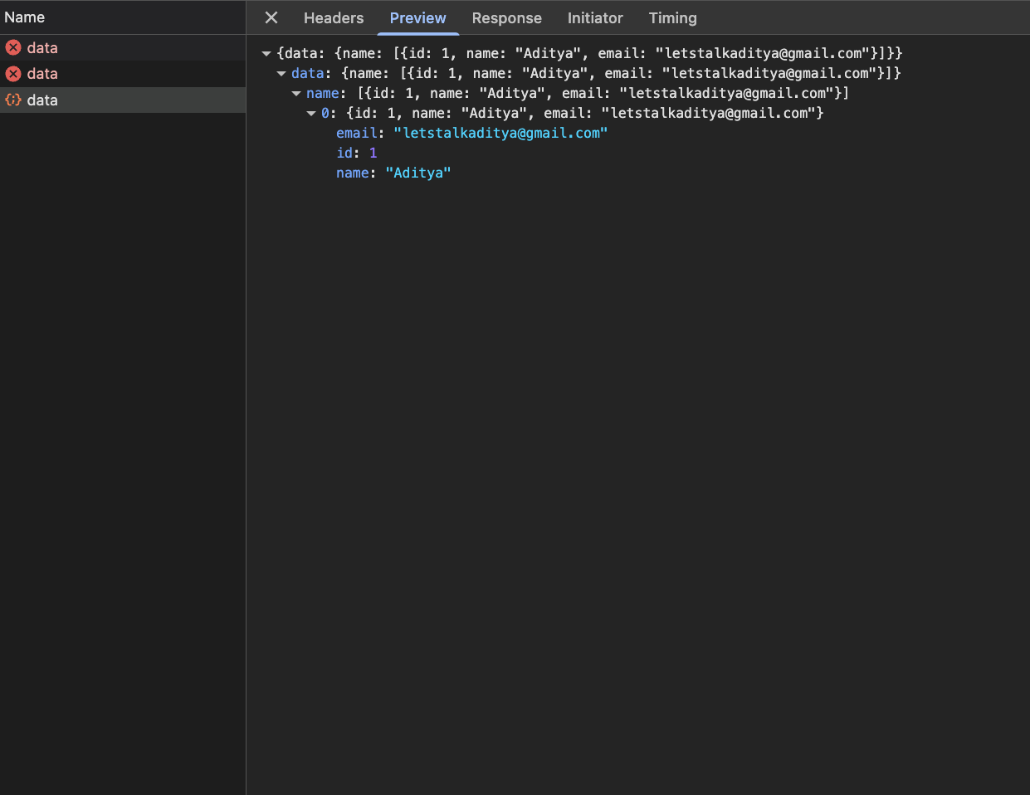
Task: Collapse the blue "data" key node arrow
Action: (x=281, y=74)
